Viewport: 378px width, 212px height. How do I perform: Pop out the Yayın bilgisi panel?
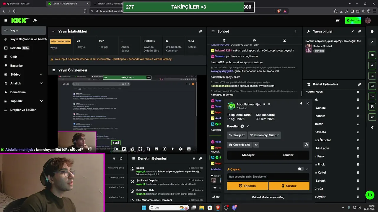359,31
